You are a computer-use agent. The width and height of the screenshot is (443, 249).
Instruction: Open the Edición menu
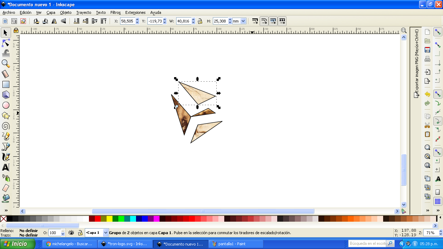click(26, 12)
